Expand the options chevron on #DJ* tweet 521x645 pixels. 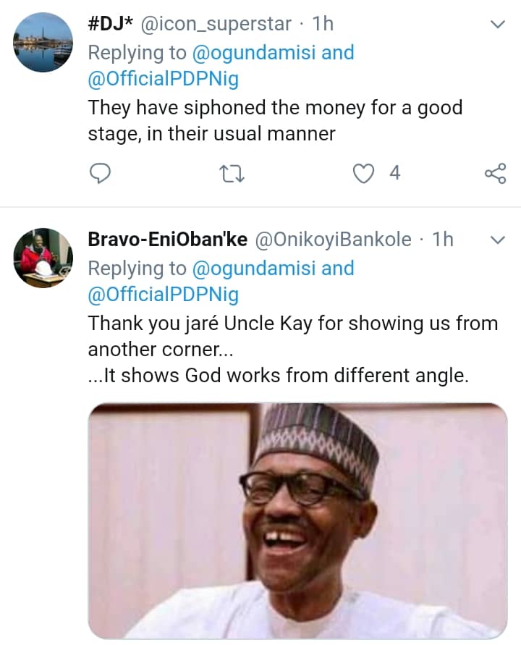coord(498,25)
